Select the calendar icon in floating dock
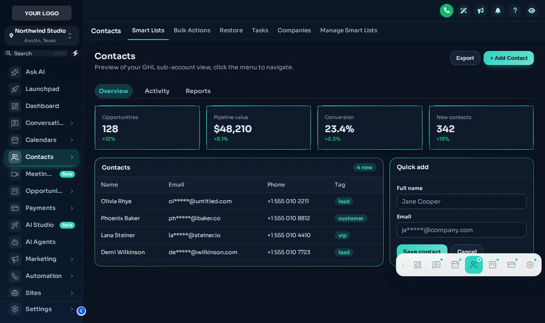This screenshot has width=545, height=323. pos(455,265)
